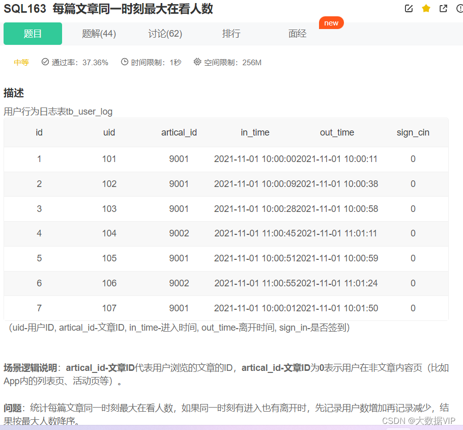Screen dimensions: 463x430
Task: Switch to the 题解(44) tab
Action: [99, 34]
